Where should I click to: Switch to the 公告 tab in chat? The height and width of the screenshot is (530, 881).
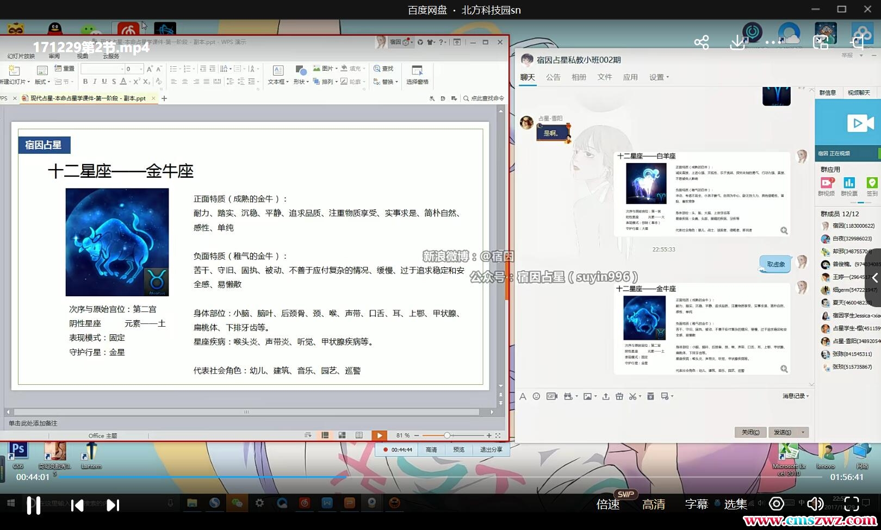click(x=553, y=77)
